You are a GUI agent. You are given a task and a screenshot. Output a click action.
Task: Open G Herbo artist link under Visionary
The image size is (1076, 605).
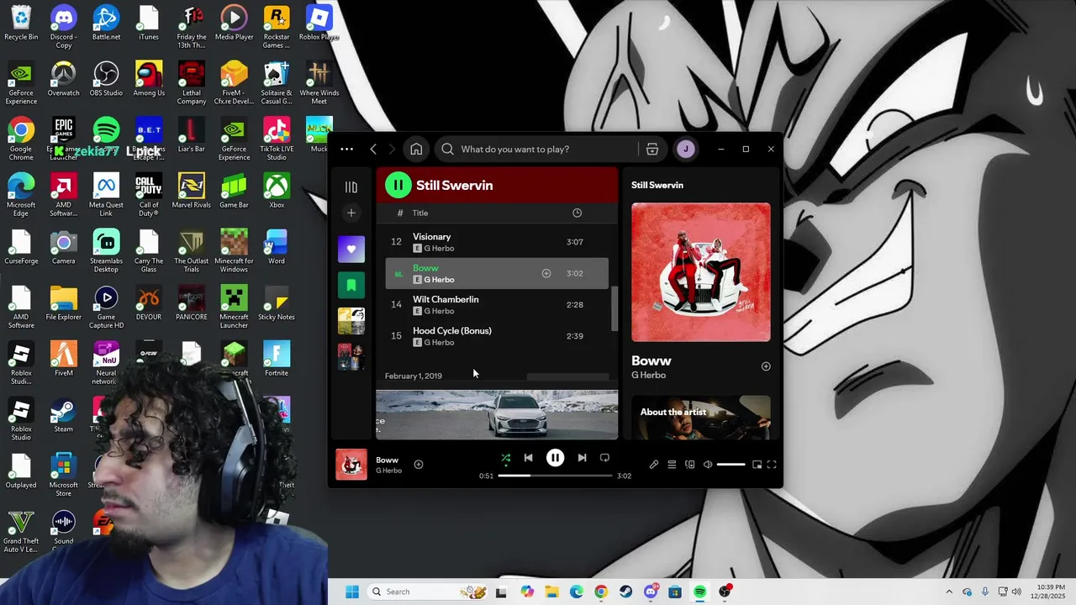point(439,249)
